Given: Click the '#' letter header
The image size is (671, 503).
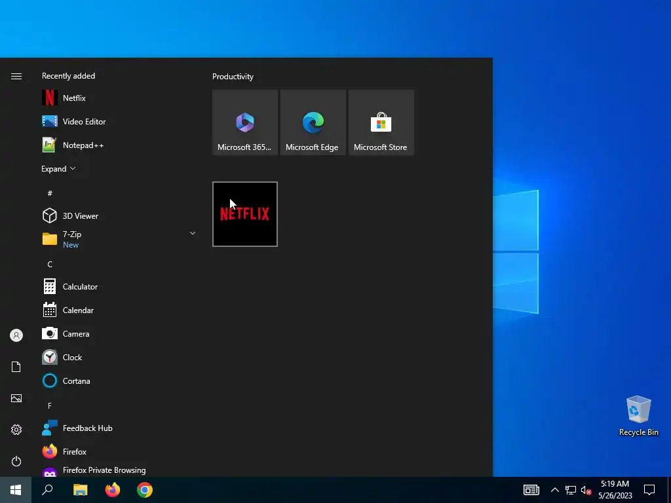Looking at the screenshot, I should [x=50, y=193].
